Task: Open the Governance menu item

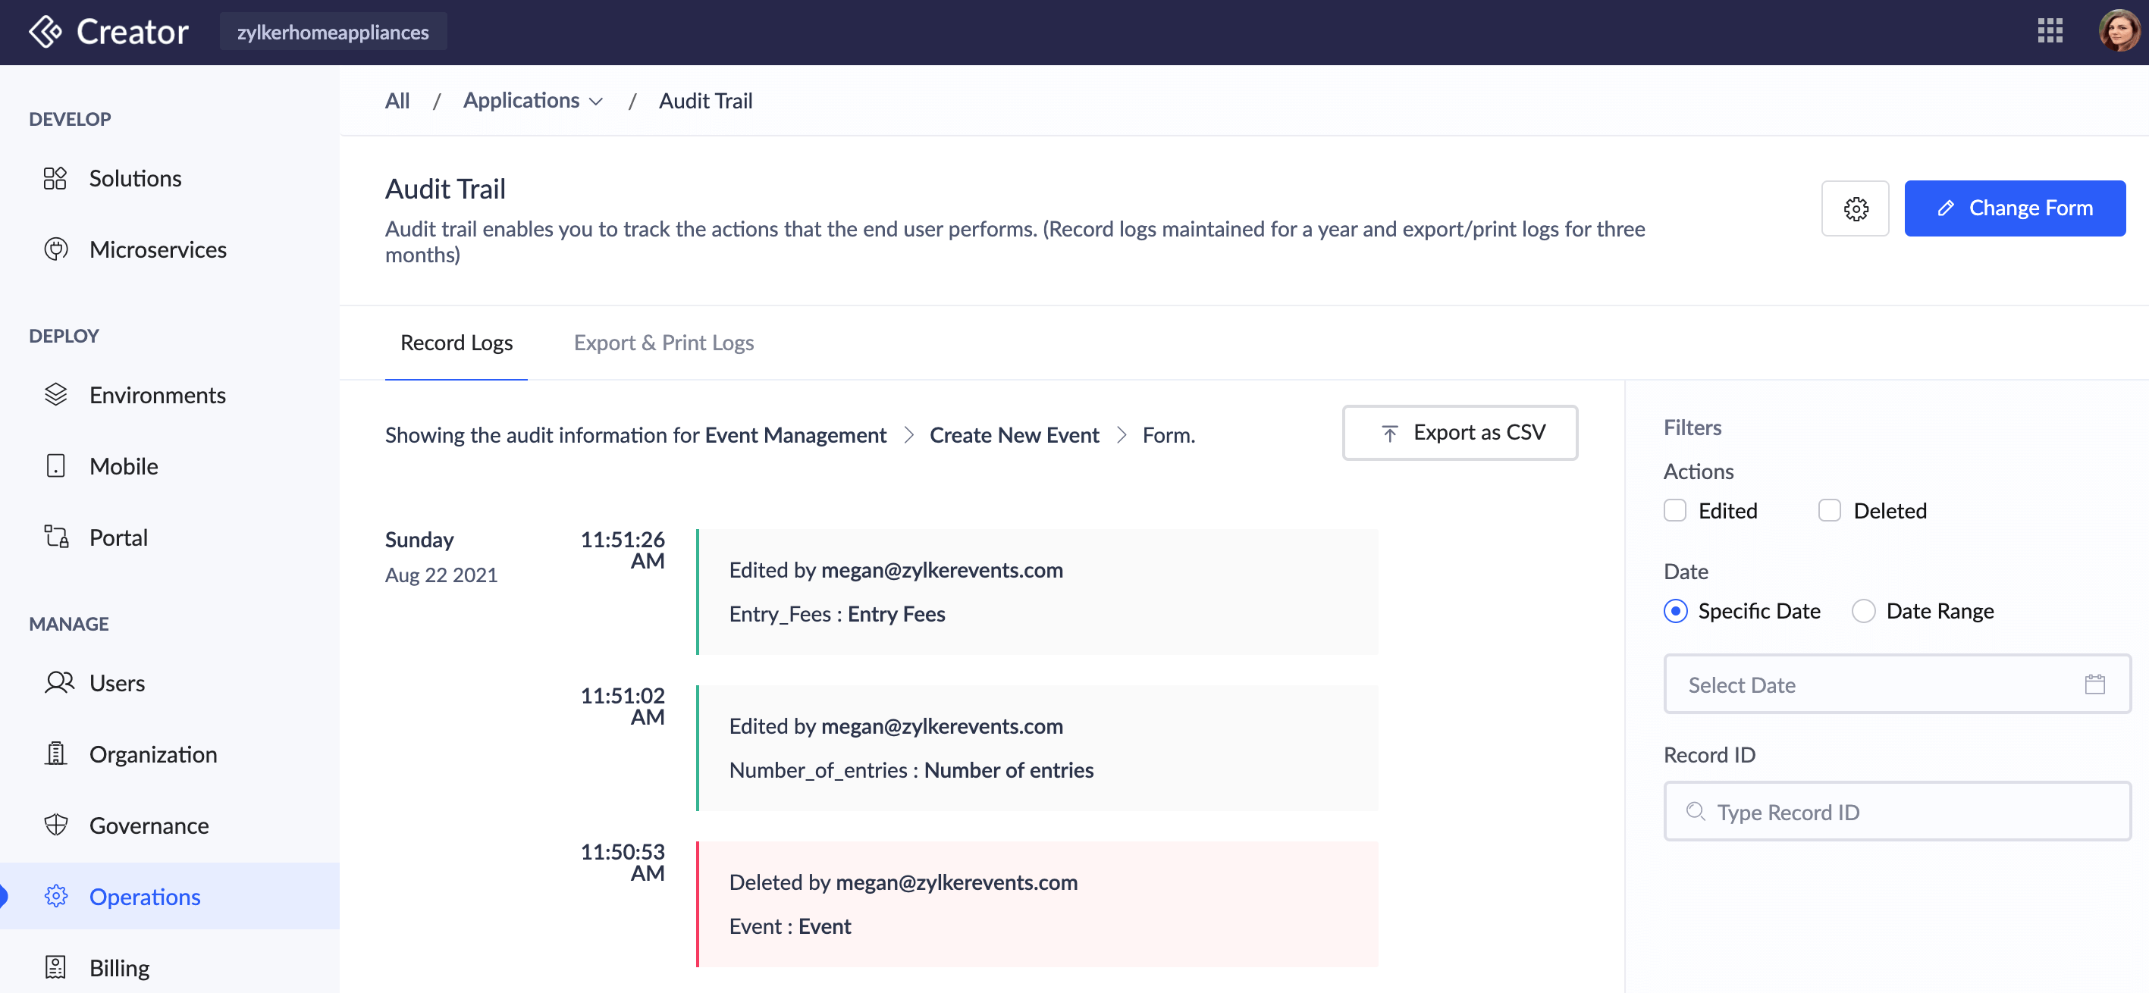Action: point(169,825)
